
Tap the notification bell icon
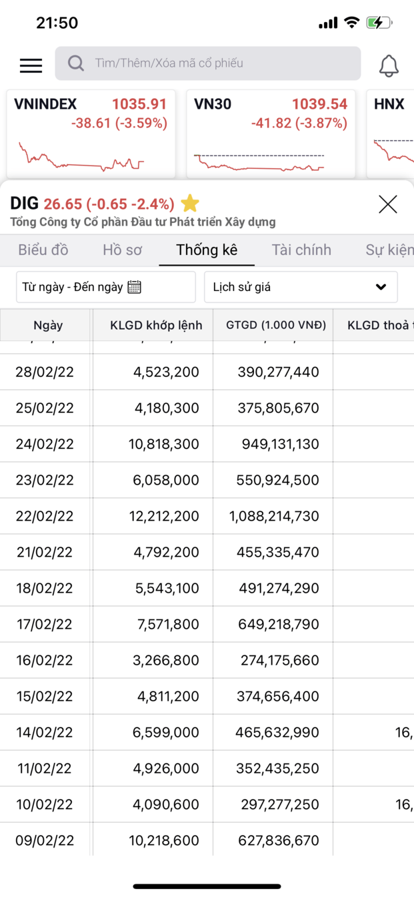coord(389,65)
